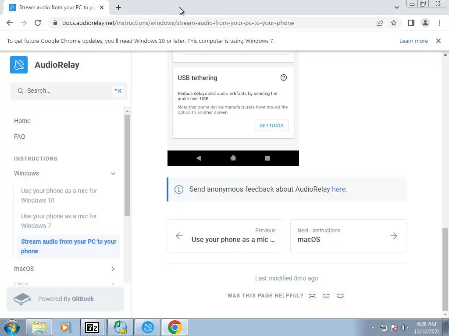Click the page vertical scrollbar thumb
Viewport: 449px width, 336px height.
(445, 269)
